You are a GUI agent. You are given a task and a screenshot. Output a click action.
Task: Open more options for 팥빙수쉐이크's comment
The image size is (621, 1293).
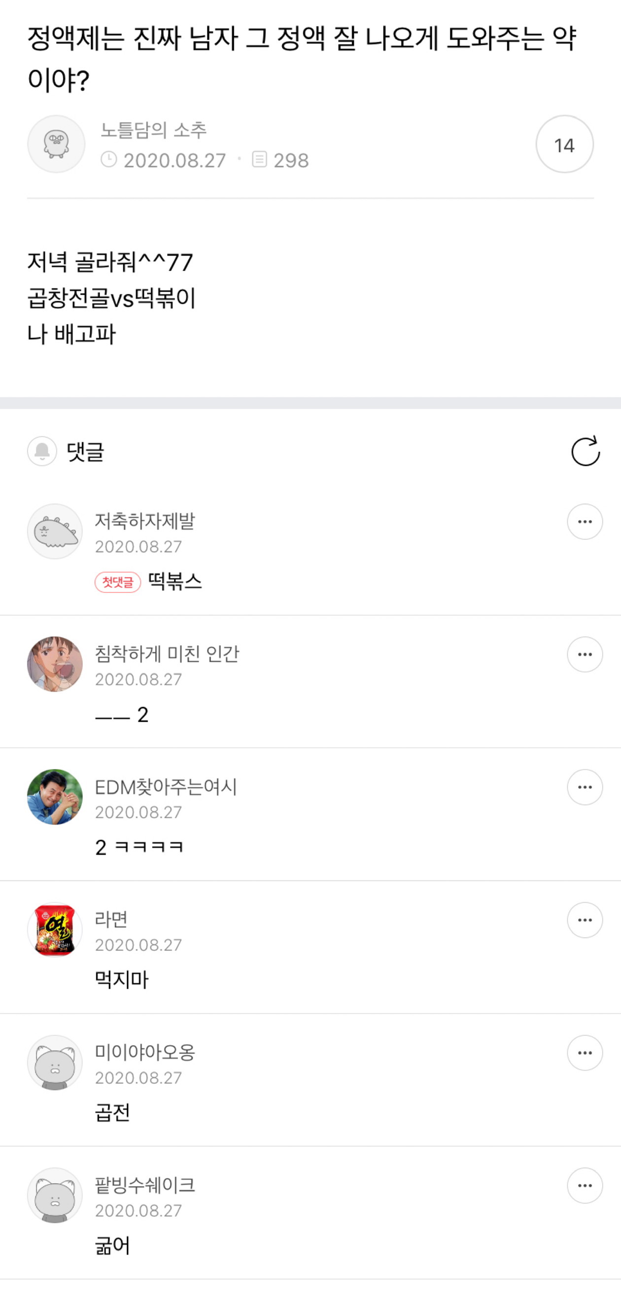pos(585,1186)
